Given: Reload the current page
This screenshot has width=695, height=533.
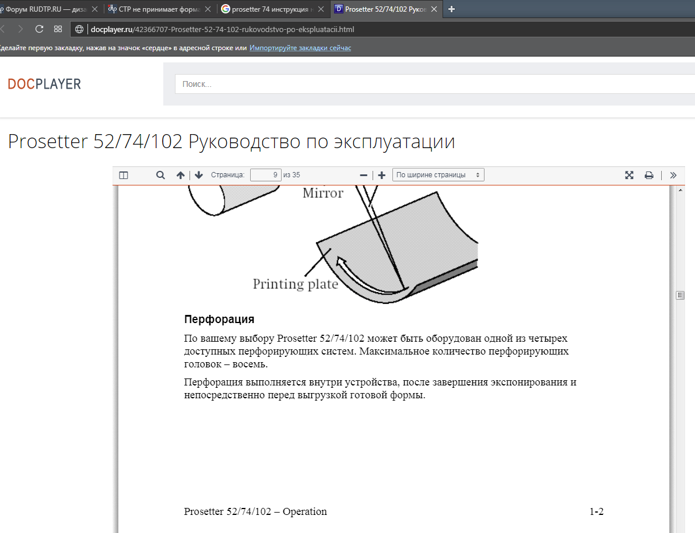Looking at the screenshot, I should click(39, 28).
